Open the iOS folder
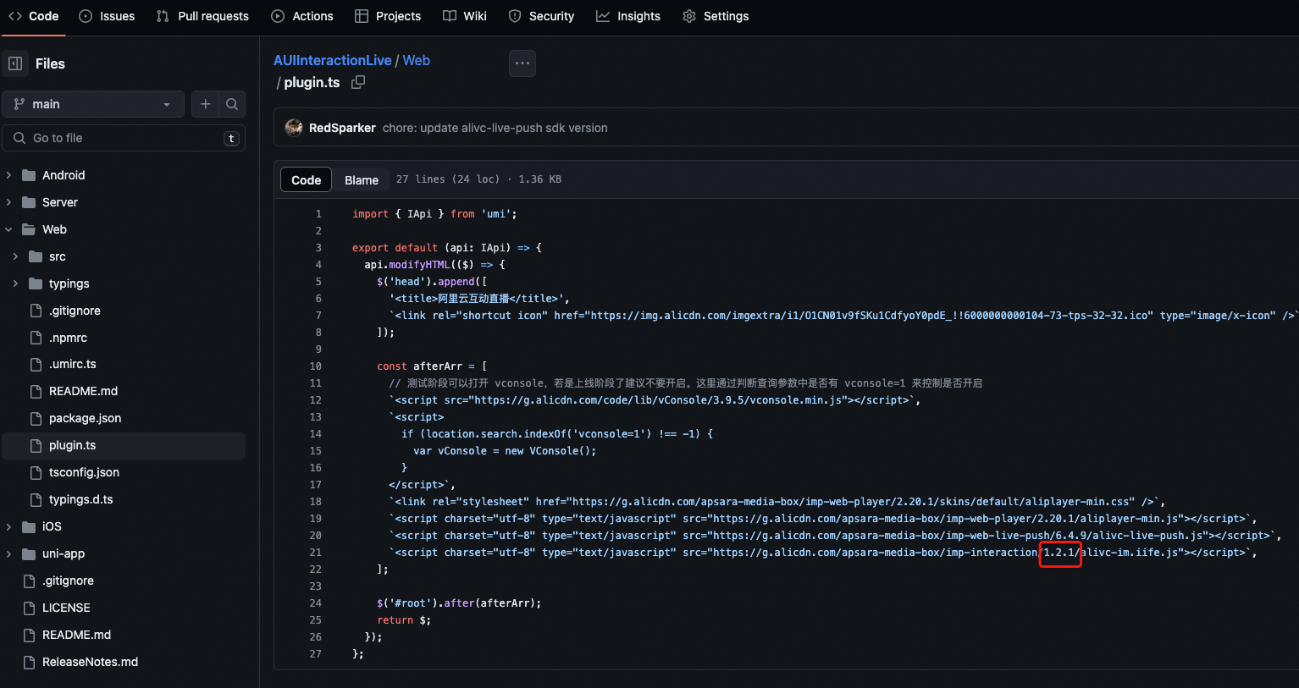The height and width of the screenshot is (688, 1299). pyautogui.click(x=52, y=526)
